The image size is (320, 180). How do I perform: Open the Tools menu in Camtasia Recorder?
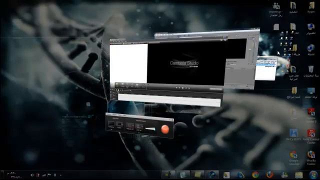coord(120,115)
